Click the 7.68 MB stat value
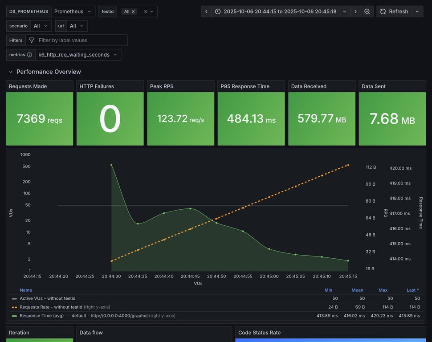Image resolution: width=432 pixels, height=342 pixels. tap(392, 119)
